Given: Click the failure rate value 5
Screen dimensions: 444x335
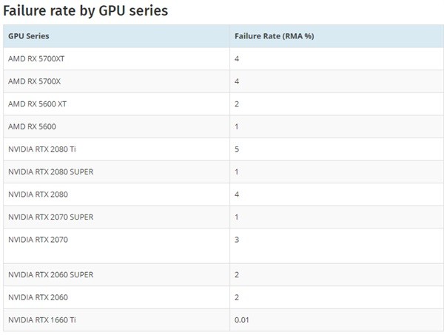Looking at the screenshot, I should tap(237, 149).
